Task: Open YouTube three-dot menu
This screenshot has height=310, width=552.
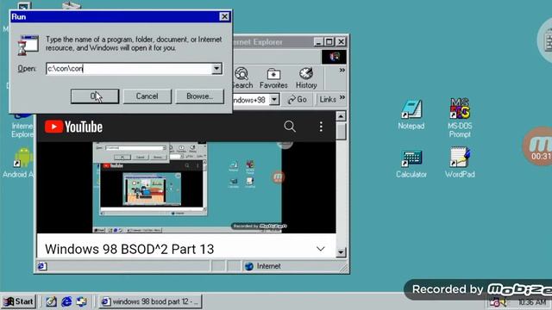Action: pyautogui.click(x=321, y=127)
